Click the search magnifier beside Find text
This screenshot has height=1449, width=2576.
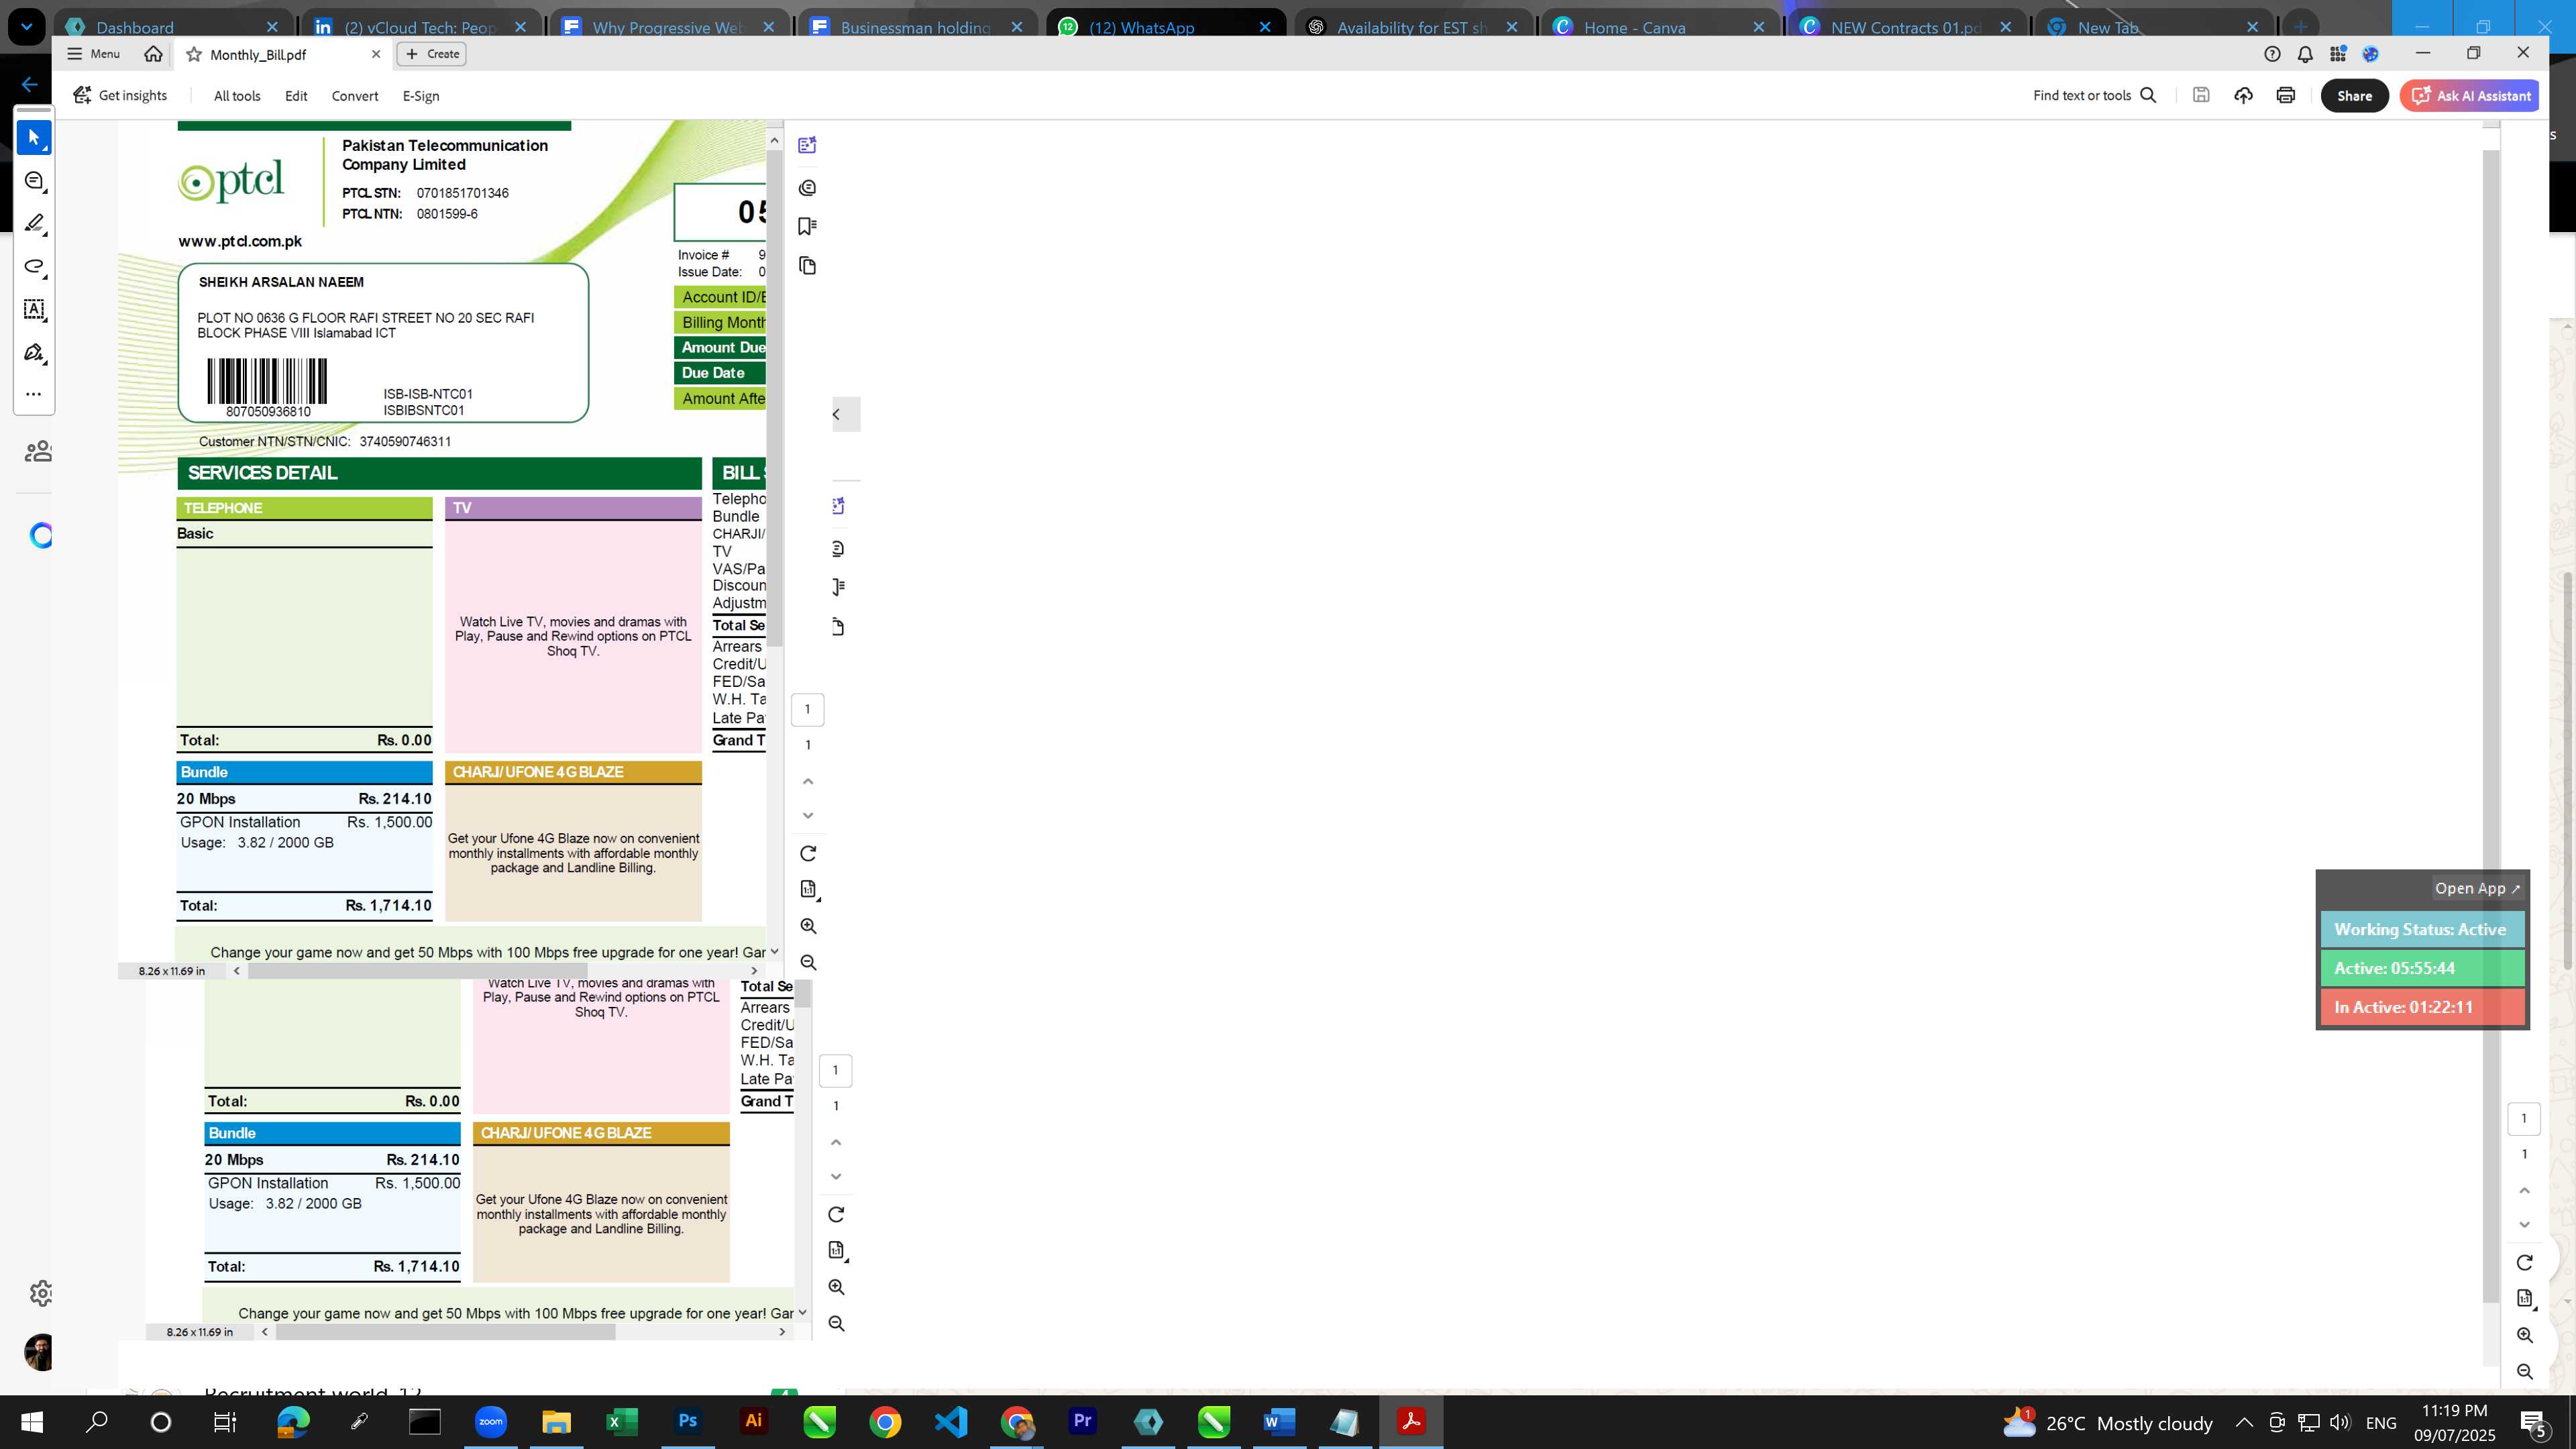tap(2148, 95)
